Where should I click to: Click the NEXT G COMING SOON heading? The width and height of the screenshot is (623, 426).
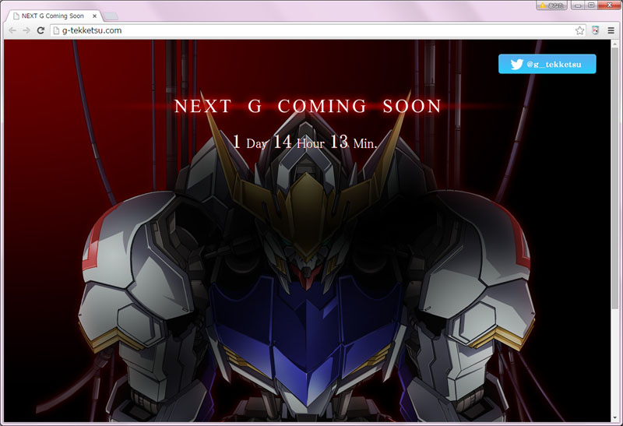point(308,106)
